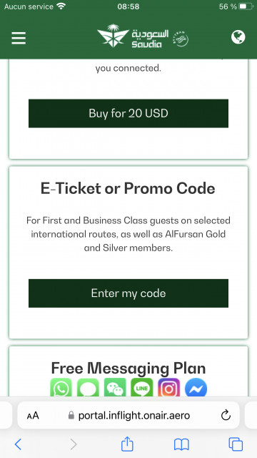Tap the green iMessage bubble icon
The height and width of the screenshot is (458, 257).
point(88,388)
